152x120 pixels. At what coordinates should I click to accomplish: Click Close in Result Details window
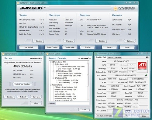(x=84, y=109)
